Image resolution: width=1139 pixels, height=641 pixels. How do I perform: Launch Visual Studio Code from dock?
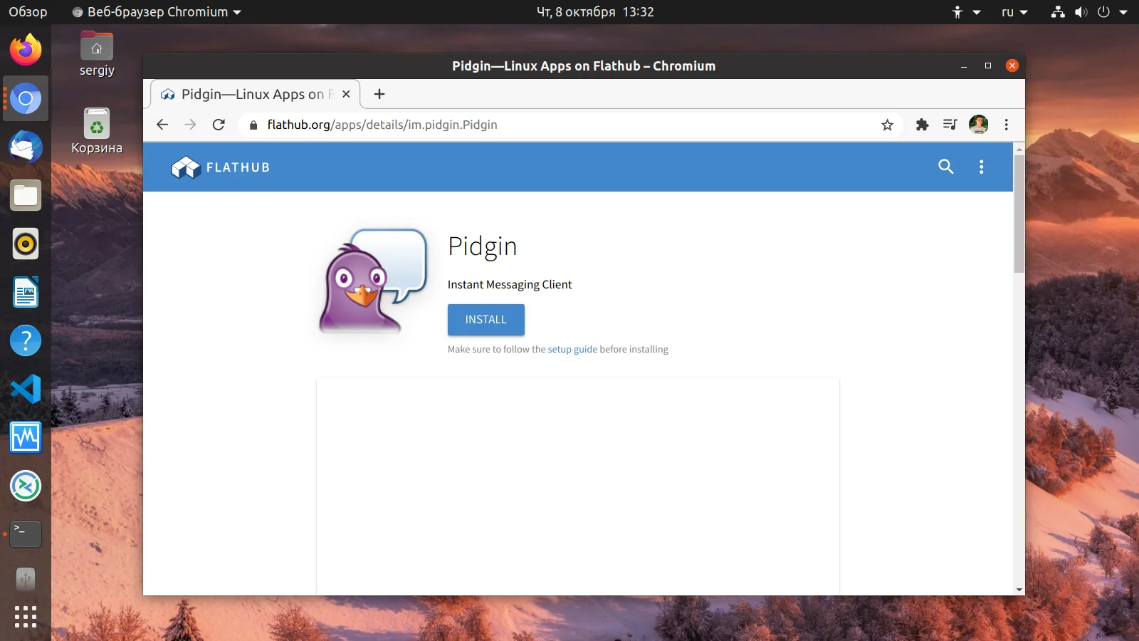pyautogui.click(x=26, y=389)
